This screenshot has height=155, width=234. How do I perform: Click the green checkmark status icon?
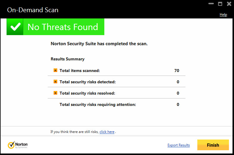tap(15, 27)
